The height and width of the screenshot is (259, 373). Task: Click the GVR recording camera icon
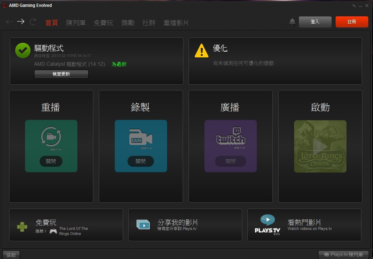(x=141, y=137)
